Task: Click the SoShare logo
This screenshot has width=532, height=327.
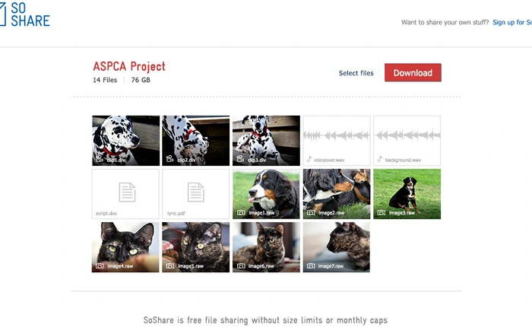Action: [24, 14]
